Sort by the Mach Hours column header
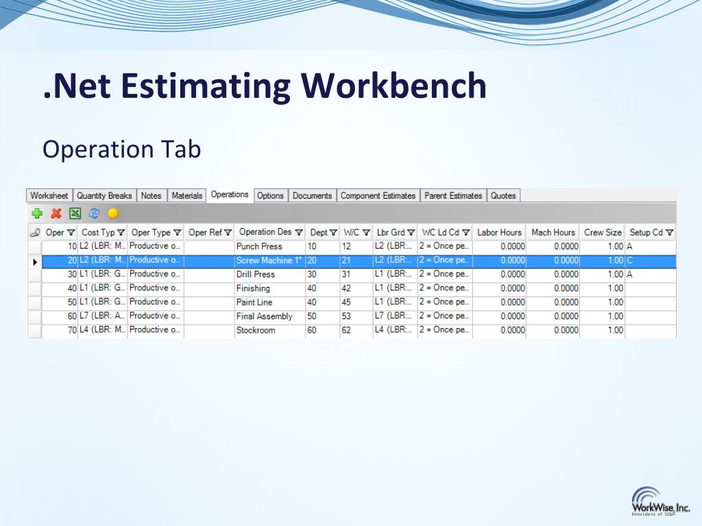Screen dimensions: 702x526 tap(553, 232)
